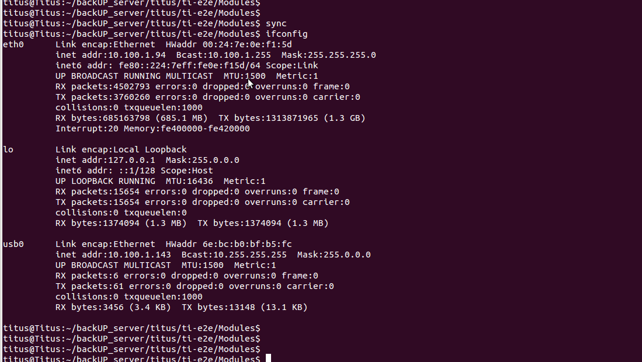Click the usb0 RX bytes:3456 value
This screenshot has width=642, height=362.
[x=89, y=307]
